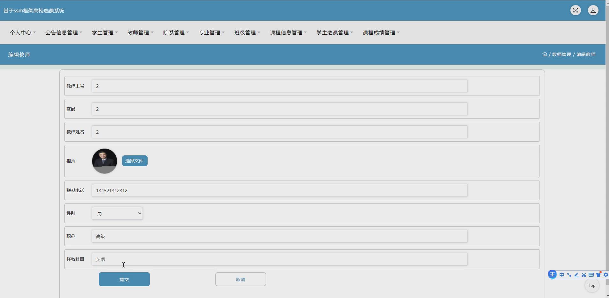Focus the 教师姓名 input field
Screen dimensions: 609x298
click(x=280, y=132)
